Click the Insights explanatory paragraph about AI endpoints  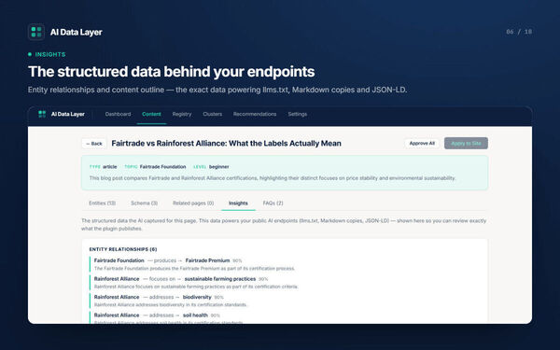[284, 224]
